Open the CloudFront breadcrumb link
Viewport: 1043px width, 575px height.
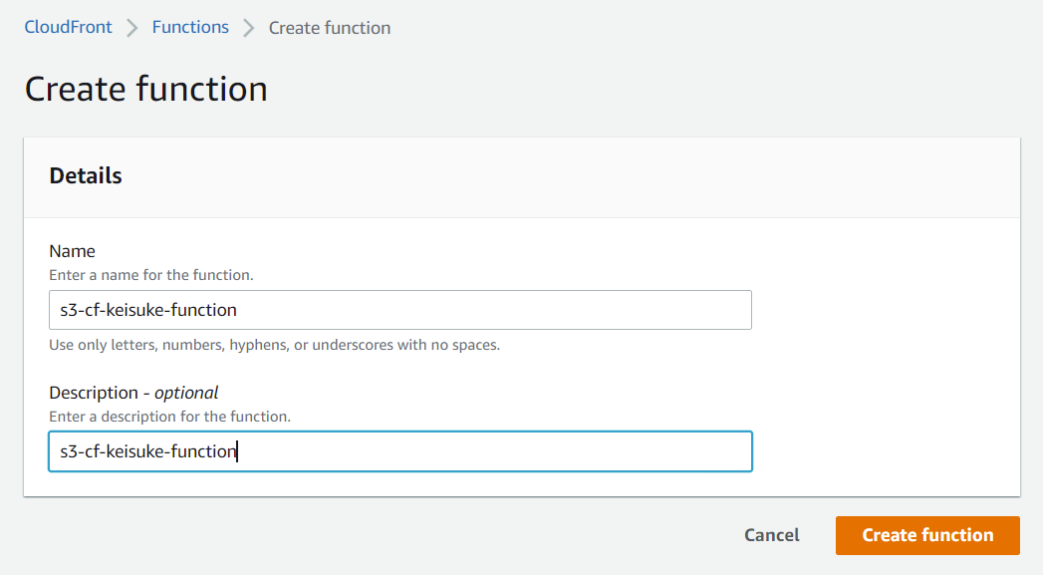[68, 27]
